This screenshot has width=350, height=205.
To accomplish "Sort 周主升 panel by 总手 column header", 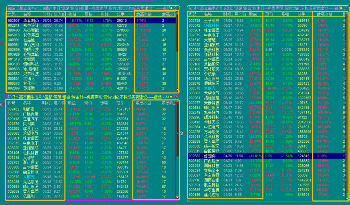I will (x=121, y=103).
